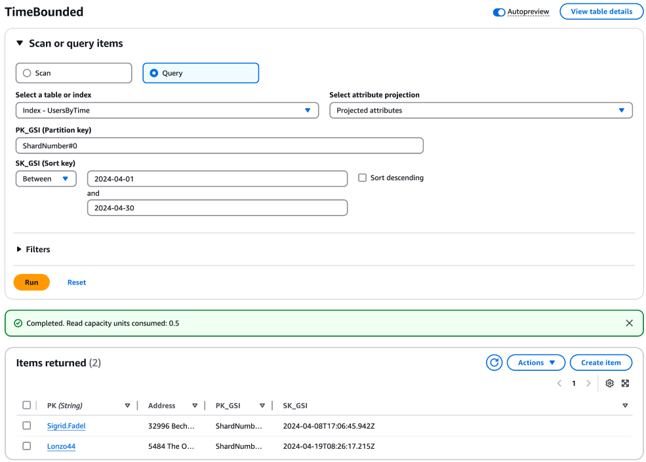Viewport: 646px width, 462px height.
Task: Open the Lonzo44 item details link
Action: (61, 446)
